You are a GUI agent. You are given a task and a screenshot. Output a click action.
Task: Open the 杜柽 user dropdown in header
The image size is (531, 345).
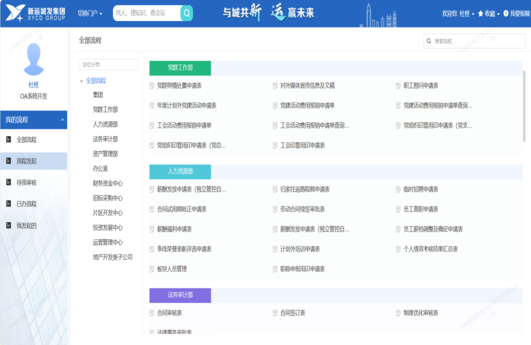(x=467, y=14)
